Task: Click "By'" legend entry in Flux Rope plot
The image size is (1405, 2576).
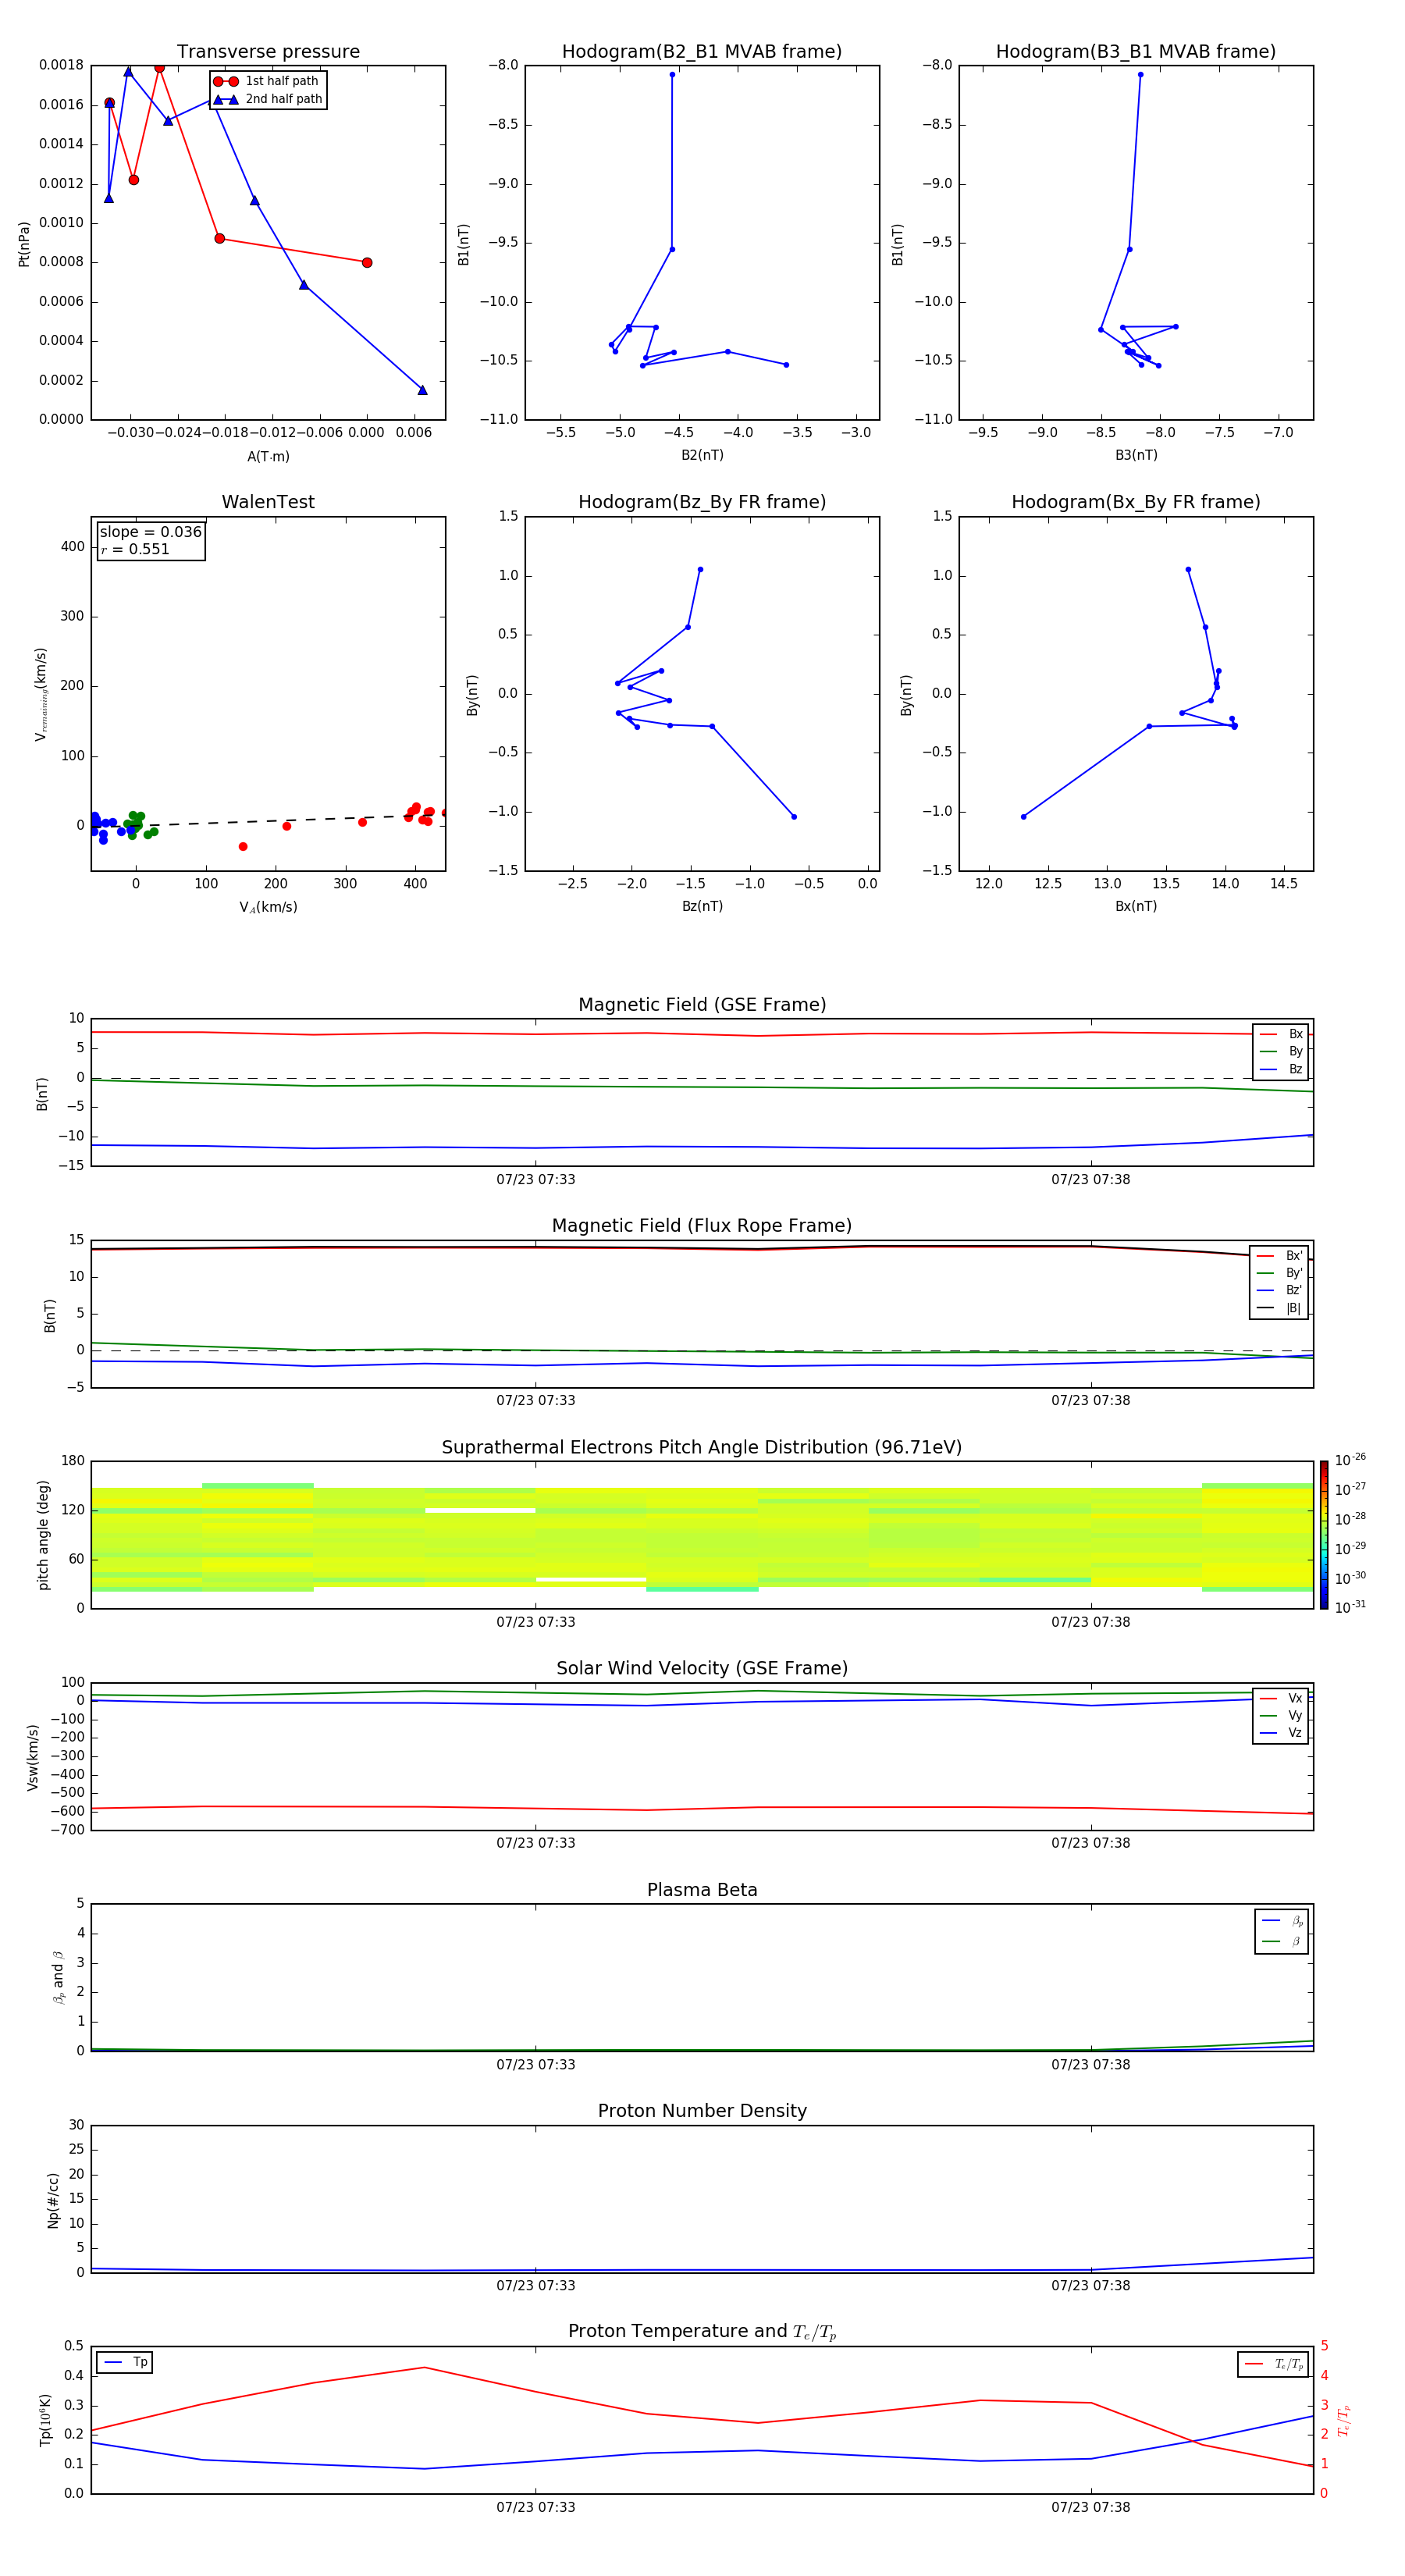Action: 1279,1273
